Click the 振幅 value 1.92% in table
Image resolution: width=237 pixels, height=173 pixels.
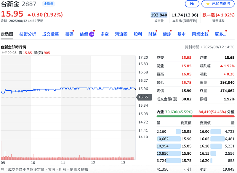(229, 99)
